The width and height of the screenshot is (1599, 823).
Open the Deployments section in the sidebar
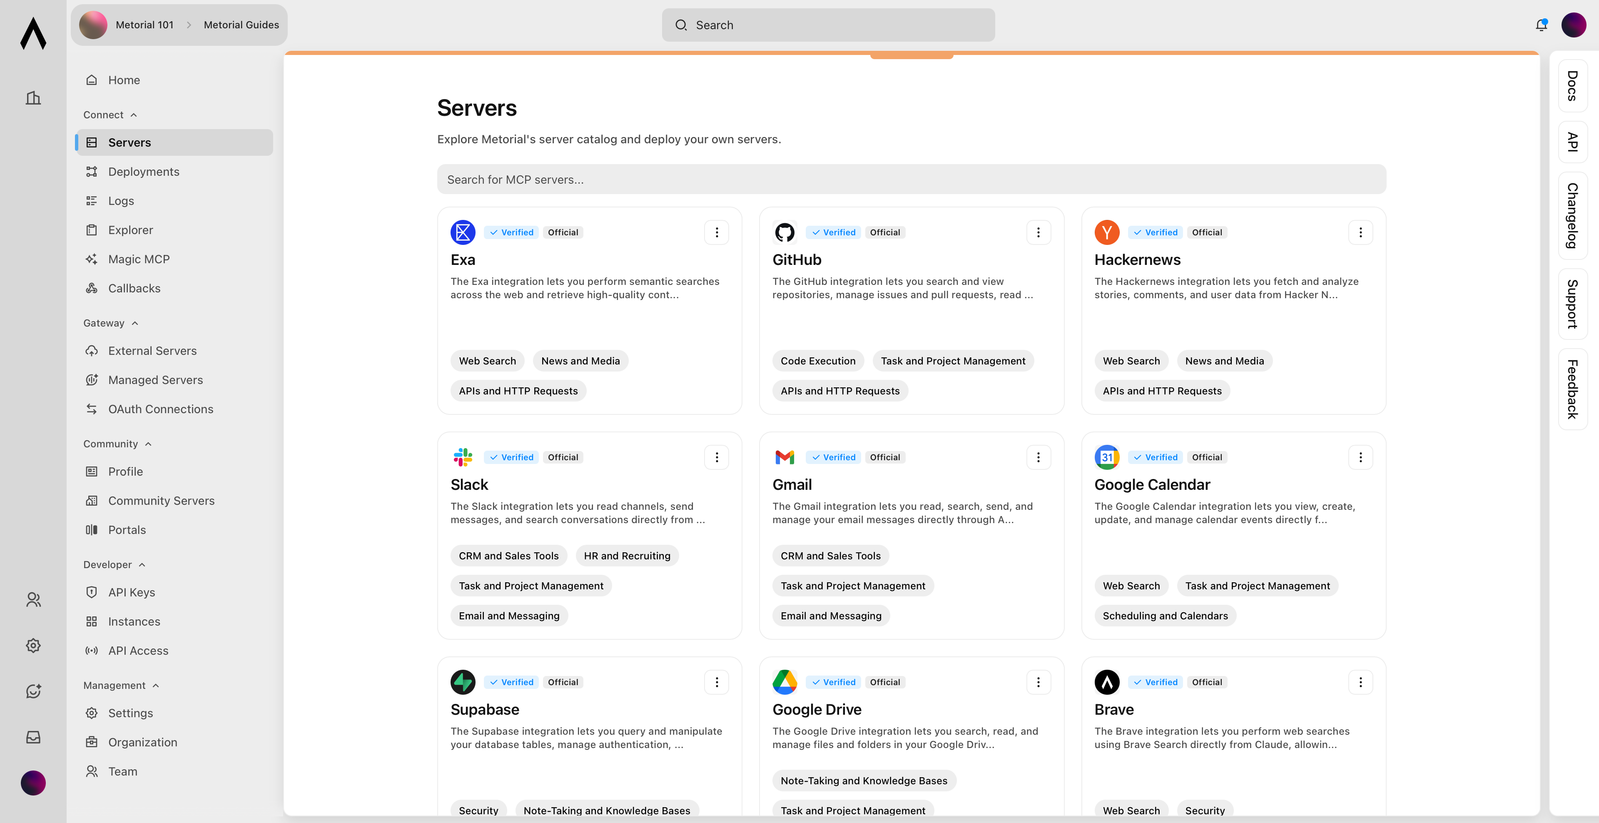point(143,171)
